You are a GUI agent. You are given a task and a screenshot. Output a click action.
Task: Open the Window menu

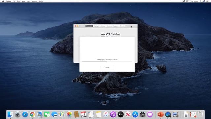pyautogui.click(x=34, y=1)
